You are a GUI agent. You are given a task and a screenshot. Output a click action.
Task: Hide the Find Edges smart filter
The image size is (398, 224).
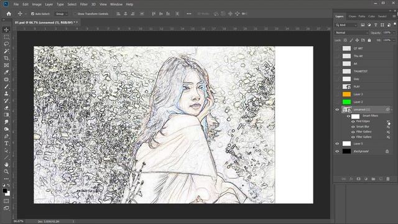353,121
